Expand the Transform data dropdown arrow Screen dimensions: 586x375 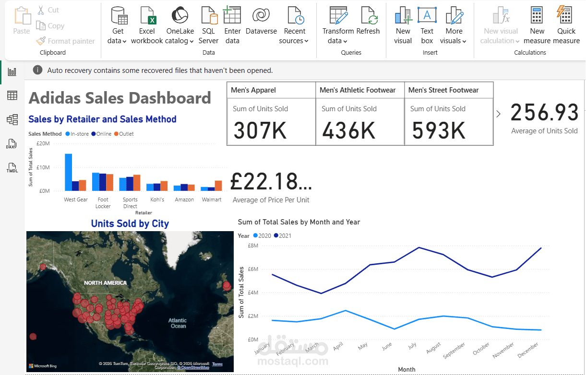point(345,41)
